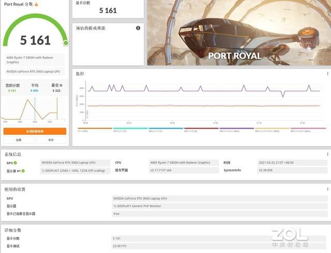Open the three-dot menu in 监控 panel

(327, 74)
